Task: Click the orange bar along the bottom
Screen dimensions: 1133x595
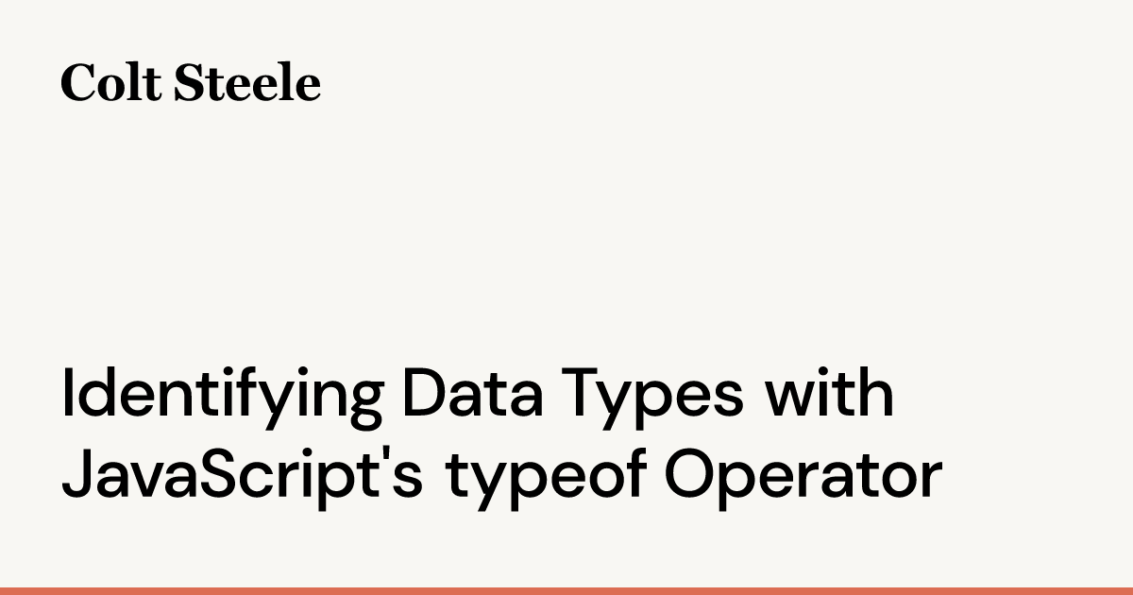Action: (566, 590)
